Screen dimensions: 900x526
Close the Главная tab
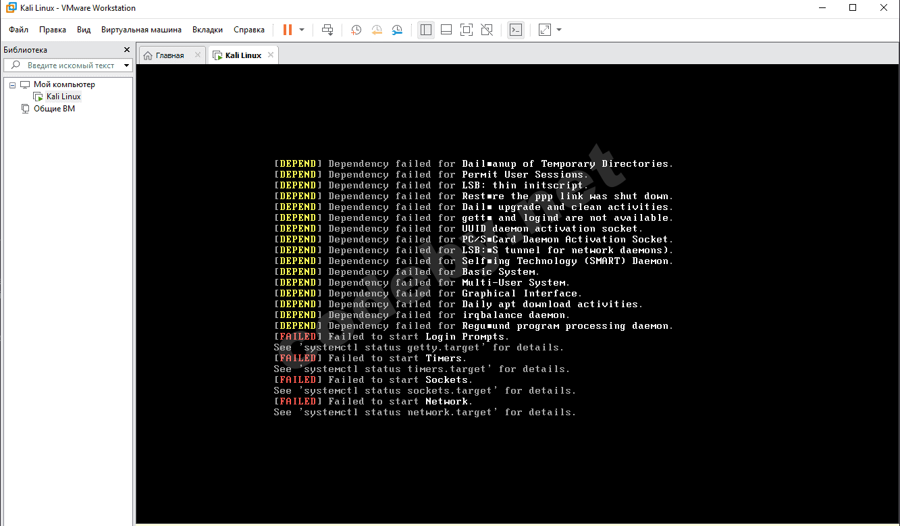(198, 55)
